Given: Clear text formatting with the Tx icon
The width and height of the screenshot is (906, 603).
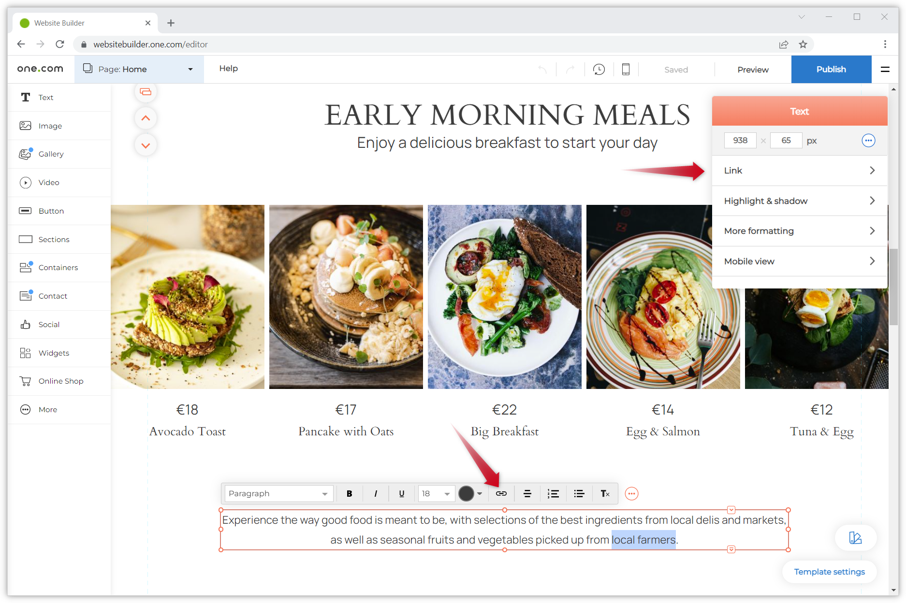Looking at the screenshot, I should [604, 493].
